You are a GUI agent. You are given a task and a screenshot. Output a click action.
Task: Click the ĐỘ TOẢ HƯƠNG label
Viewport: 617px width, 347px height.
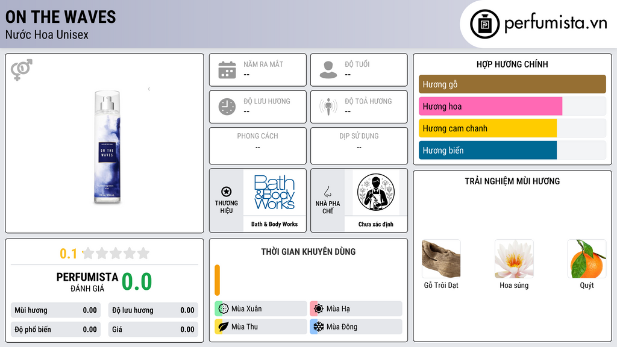(368, 101)
